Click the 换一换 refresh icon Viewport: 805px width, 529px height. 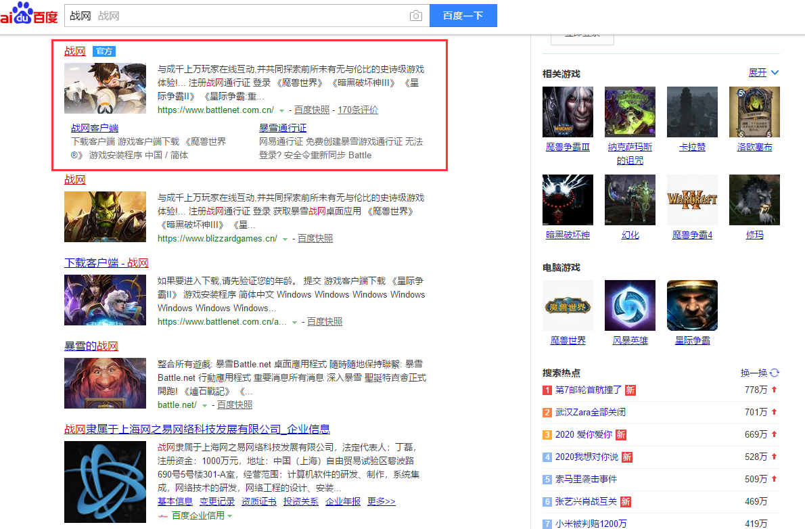coord(775,373)
